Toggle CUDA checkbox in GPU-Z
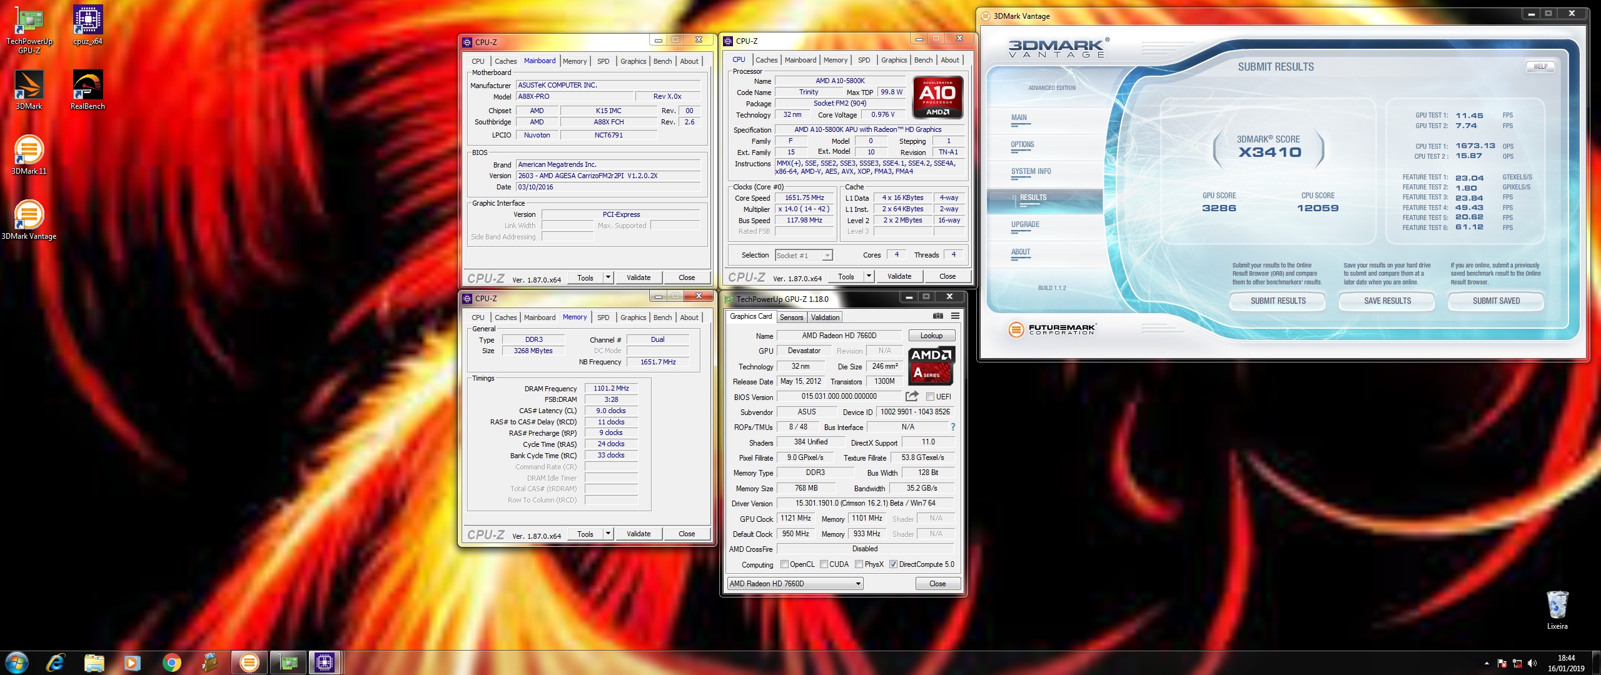 tap(824, 564)
